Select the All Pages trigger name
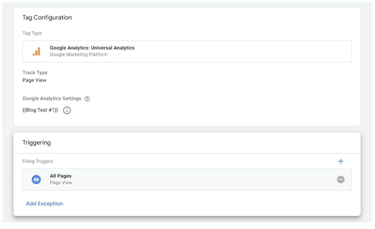This screenshot has height=229, width=375. (x=61, y=176)
